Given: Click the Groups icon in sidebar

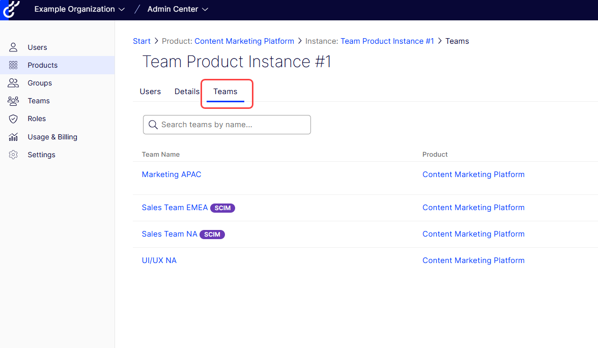Looking at the screenshot, I should pos(14,83).
